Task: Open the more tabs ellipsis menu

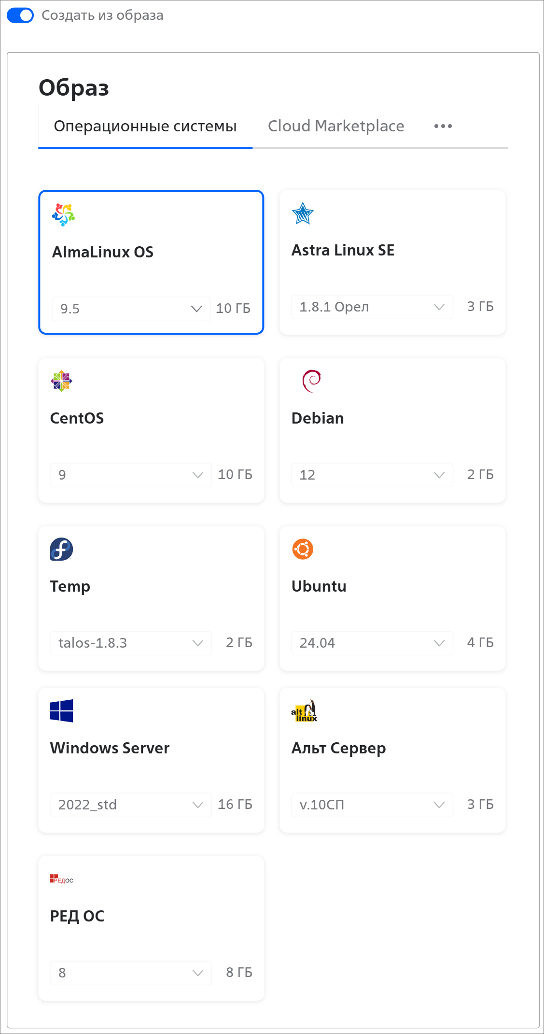Action: (443, 126)
